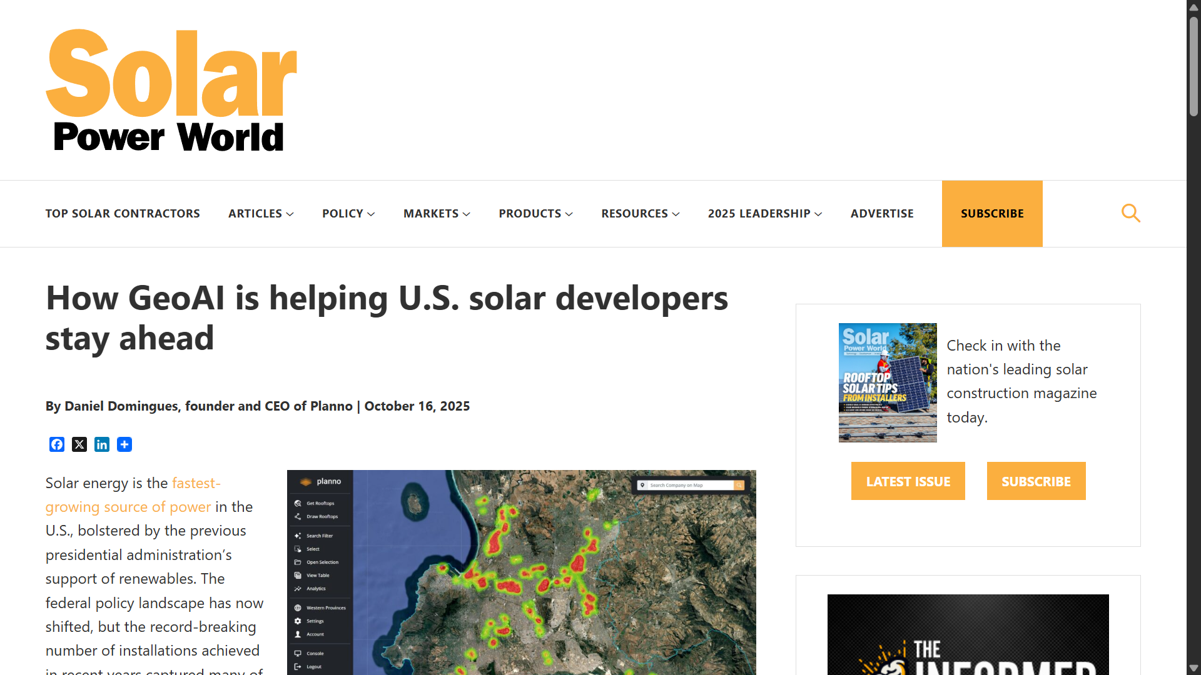This screenshot has height=675, width=1201.
Task: Expand the Articles dropdown menu
Action: click(261, 214)
